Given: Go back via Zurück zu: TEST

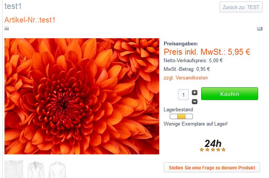Looking at the screenshot, I should pyautogui.click(x=241, y=7).
